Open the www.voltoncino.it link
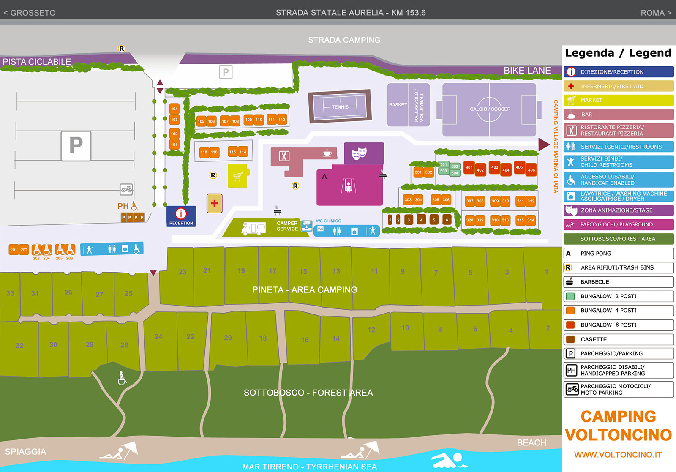676x472 pixels. tap(618, 455)
